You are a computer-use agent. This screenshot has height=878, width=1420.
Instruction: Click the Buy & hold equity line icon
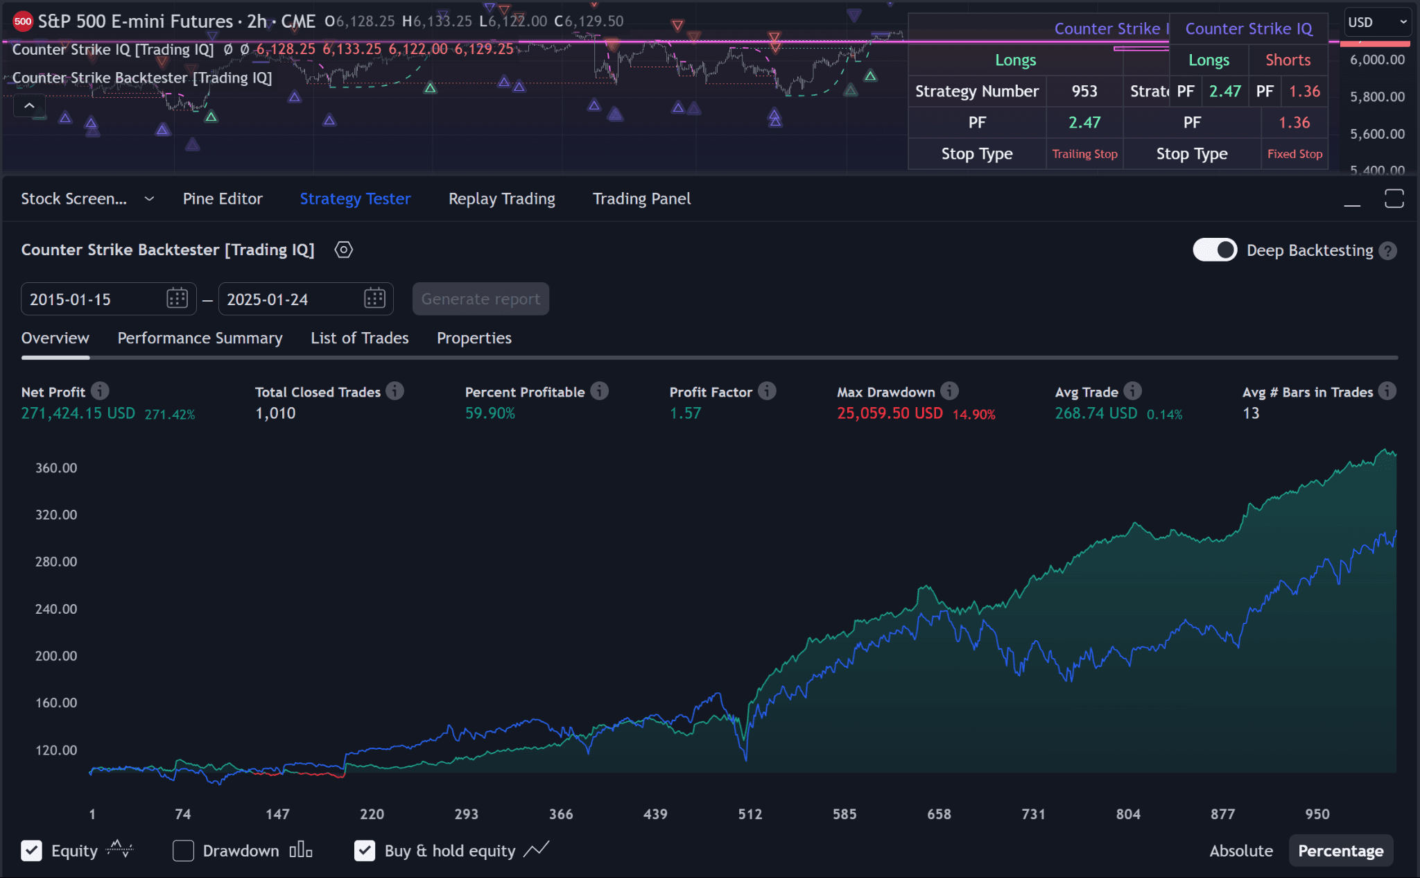point(536,849)
